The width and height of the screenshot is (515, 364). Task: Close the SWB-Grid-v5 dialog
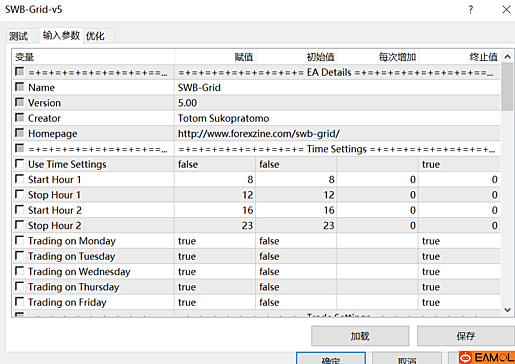pyautogui.click(x=506, y=10)
